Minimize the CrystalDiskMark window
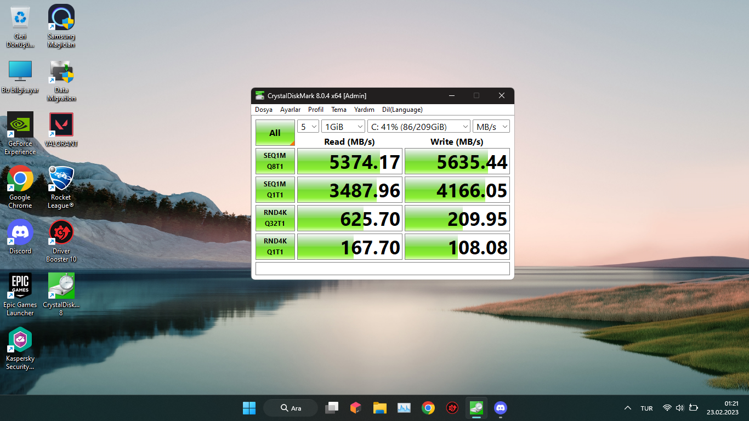Screen dimensions: 749x421 (x=452, y=95)
